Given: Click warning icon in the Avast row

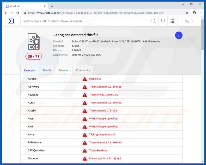Looking at the screenshot, I should [85, 119].
